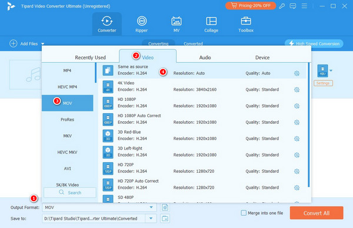
Task: Click the register key icon
Action: tap(282, 6)
